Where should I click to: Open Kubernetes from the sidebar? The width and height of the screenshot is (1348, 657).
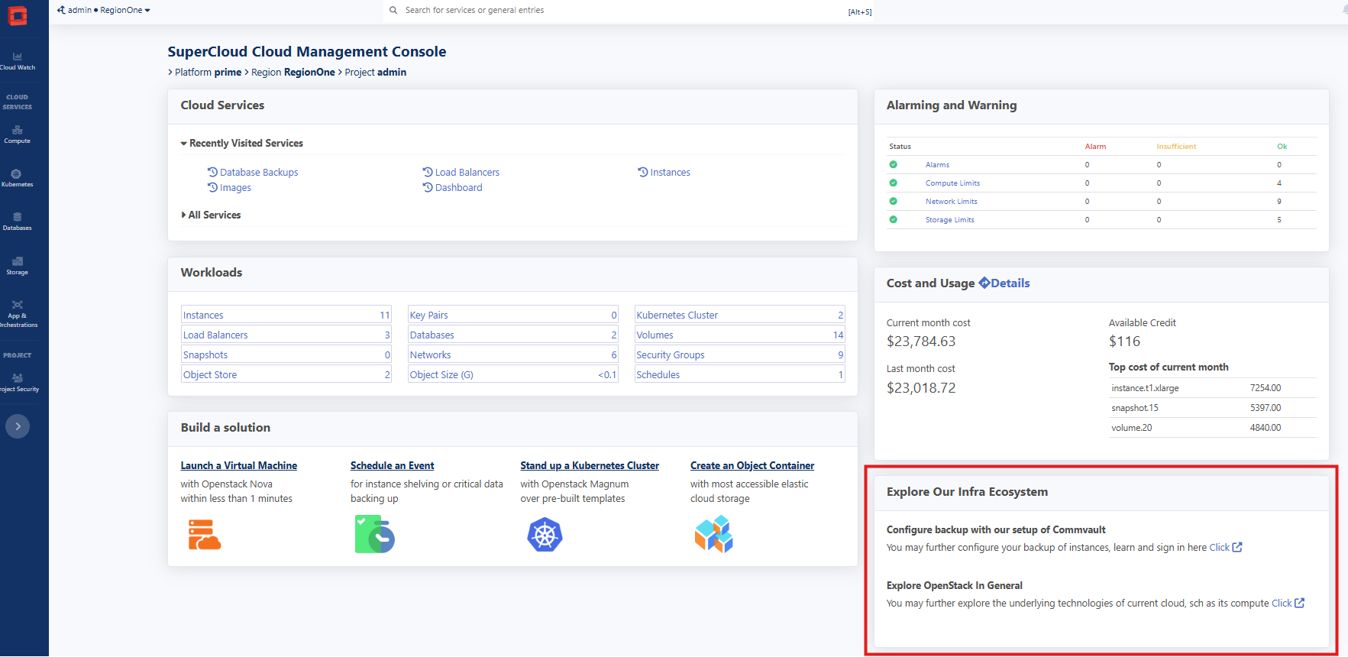(x=17, y=178)
